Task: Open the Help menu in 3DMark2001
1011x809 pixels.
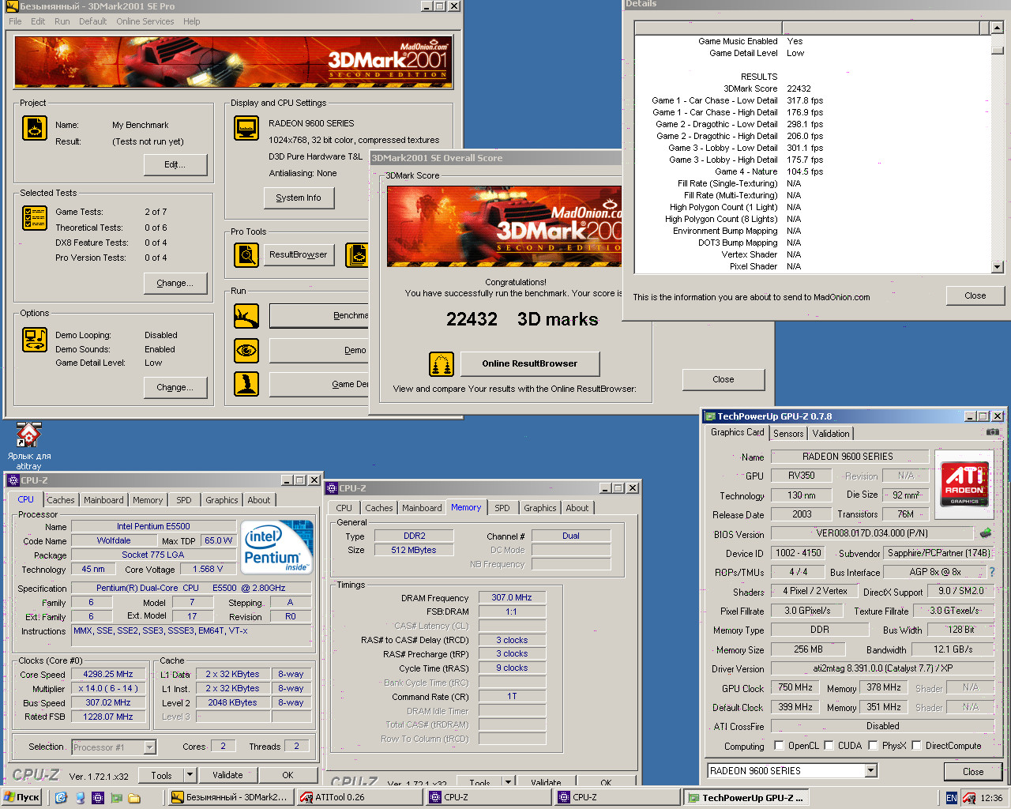Action: (192, 21)
